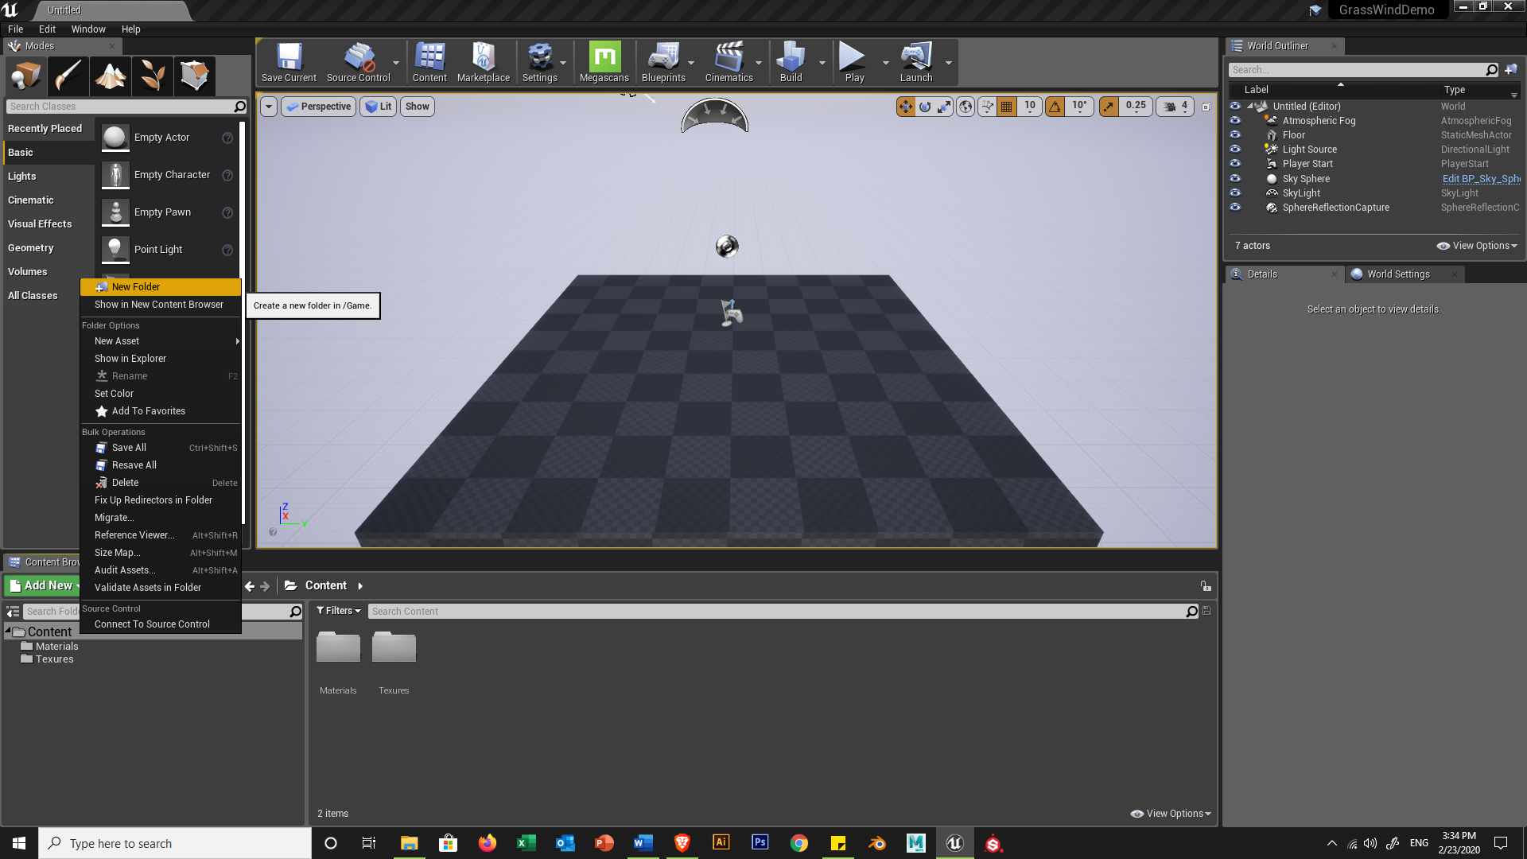The height and width of the screenshot is (859, 1527).
Task: Choose New Folder from the context menu
Action: click(x=136, y=287)
